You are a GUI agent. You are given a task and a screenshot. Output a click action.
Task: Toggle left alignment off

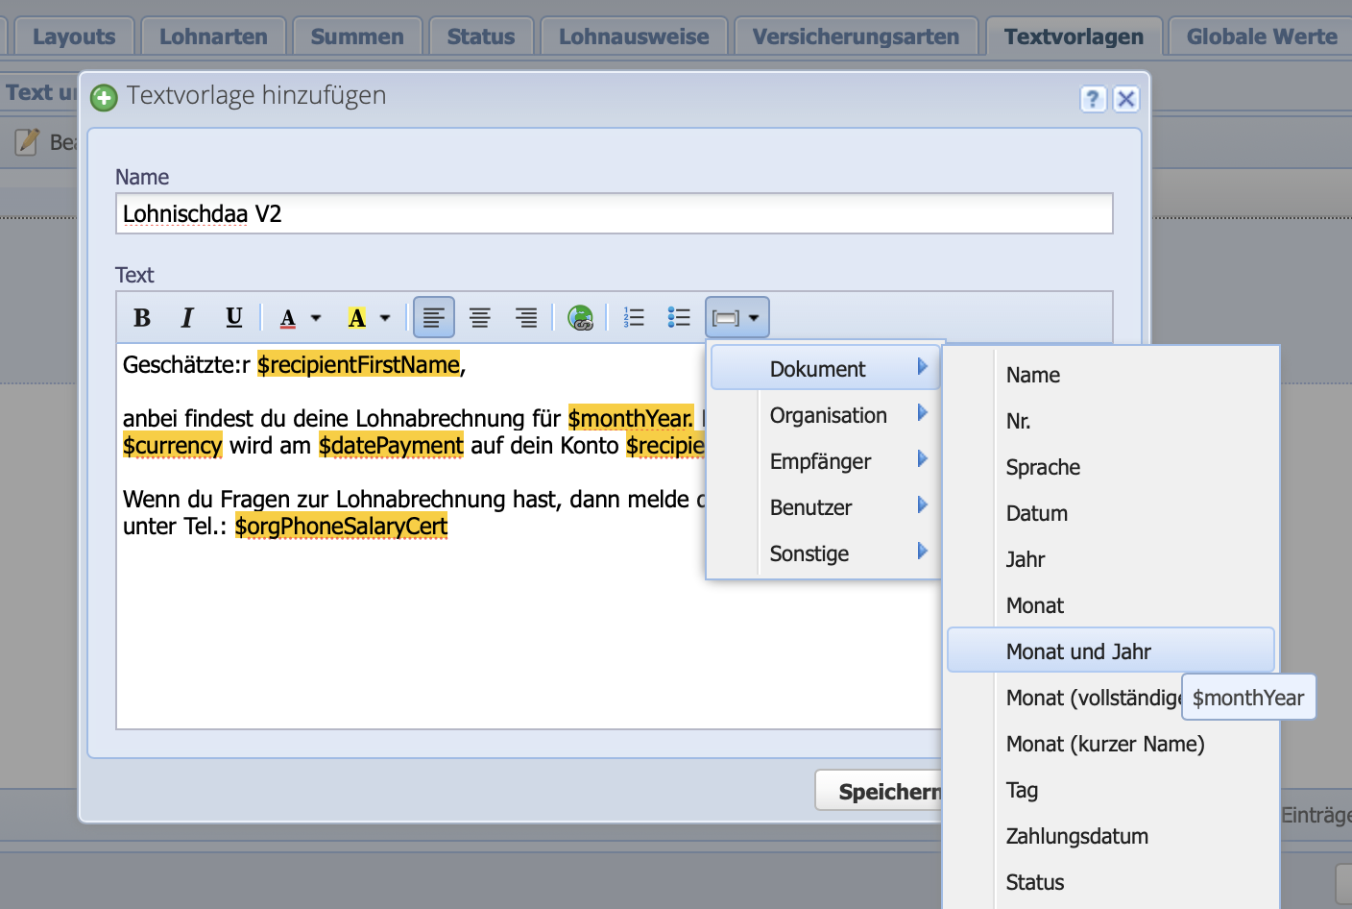[x=433, y=317]
